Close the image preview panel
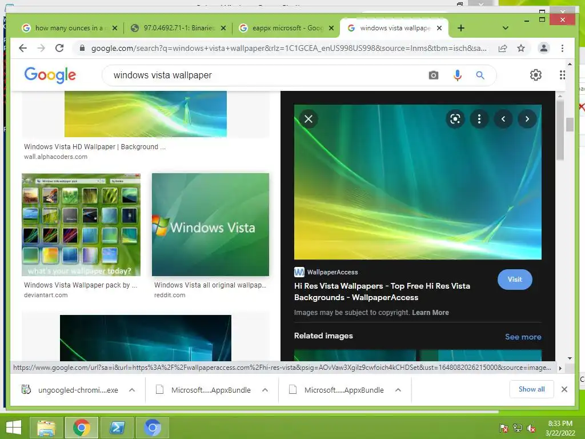This screenshot has width=585, height=439. 308,119
